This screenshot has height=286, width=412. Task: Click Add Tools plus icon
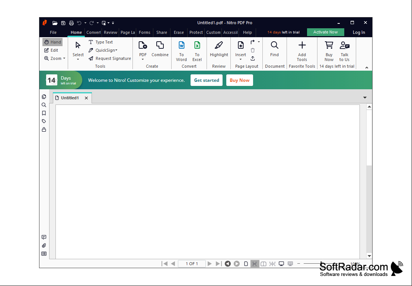[x=302, y=51]
